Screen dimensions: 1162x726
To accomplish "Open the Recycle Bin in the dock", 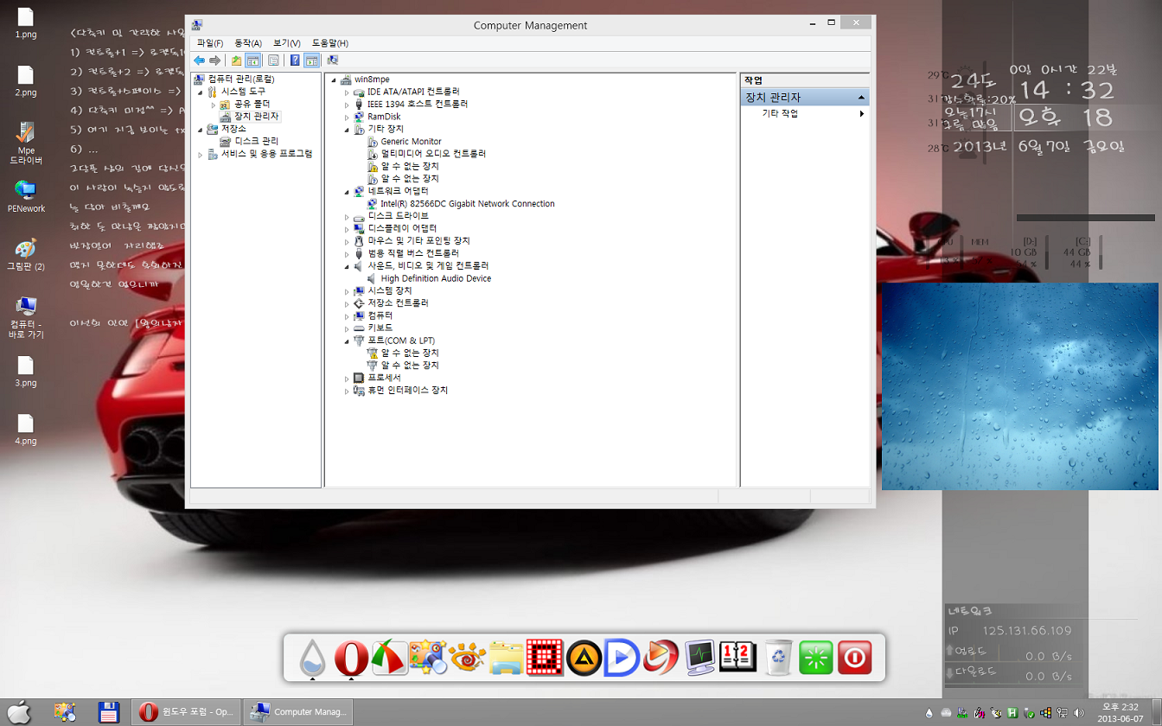I will (x=778, y=659).
